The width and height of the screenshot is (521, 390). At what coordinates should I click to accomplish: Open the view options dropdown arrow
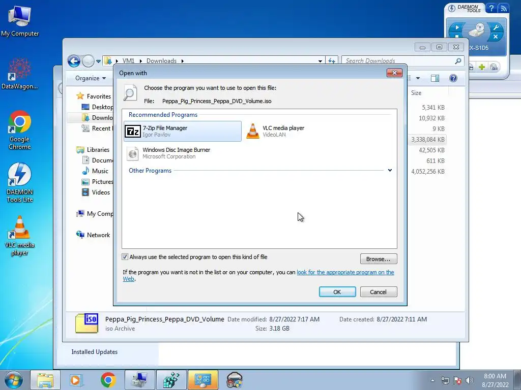pos(418,78)
